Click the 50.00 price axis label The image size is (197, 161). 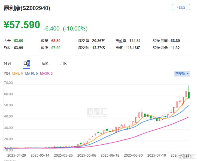8,105
